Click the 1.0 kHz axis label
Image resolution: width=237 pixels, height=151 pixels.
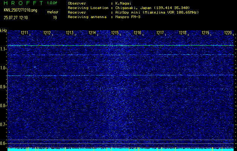point(3,68)
